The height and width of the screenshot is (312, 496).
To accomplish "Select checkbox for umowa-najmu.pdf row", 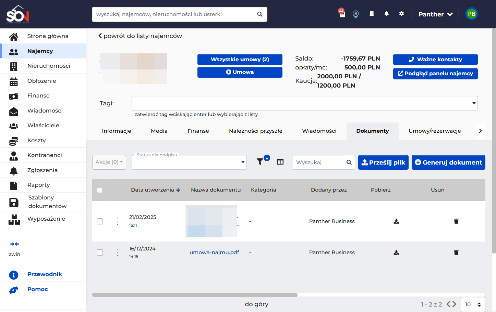I will 100,252.
